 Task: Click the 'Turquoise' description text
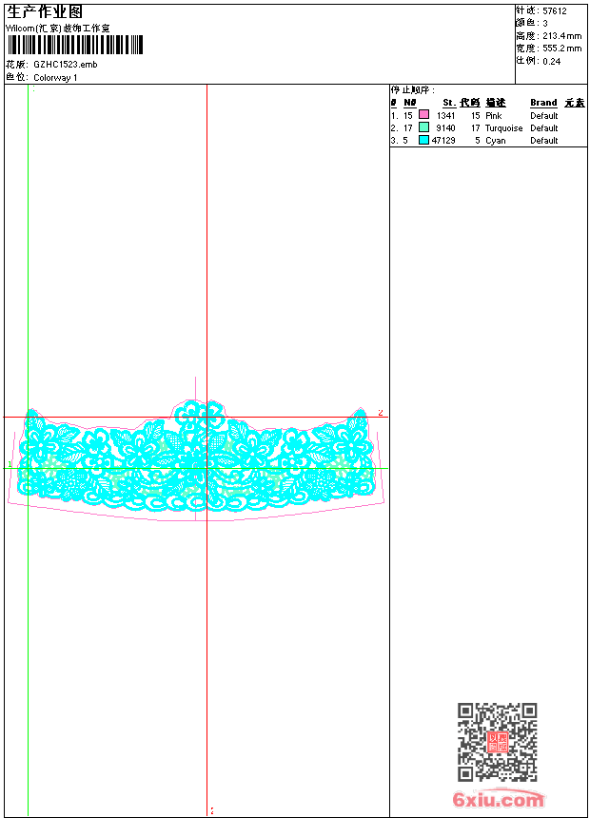click(x=503, y=128)
